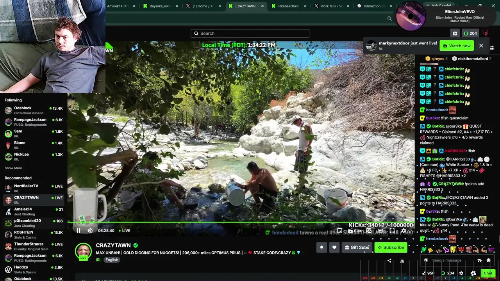
Task: Click the English language tag
Action: 112,260
